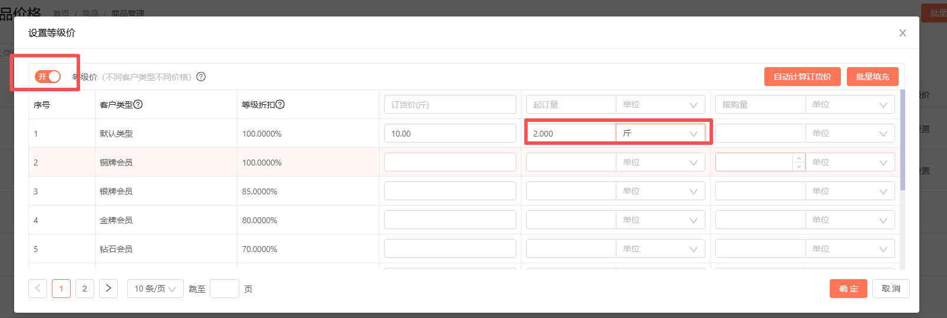This screenshot has width=947, height=318.
Task: Click 钻石会员 customer type cell
Action: pos(166,249)
